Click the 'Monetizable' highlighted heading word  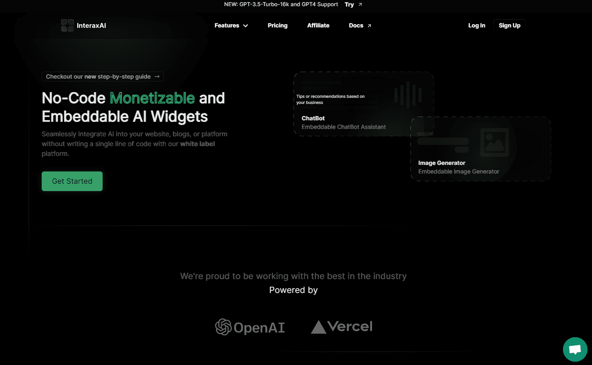click(x=152, y=98)
